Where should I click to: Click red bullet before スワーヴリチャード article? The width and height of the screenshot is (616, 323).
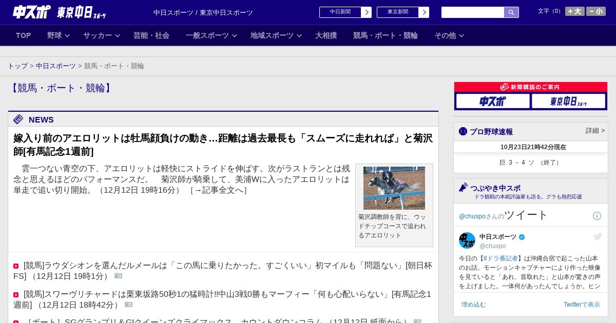16,295
